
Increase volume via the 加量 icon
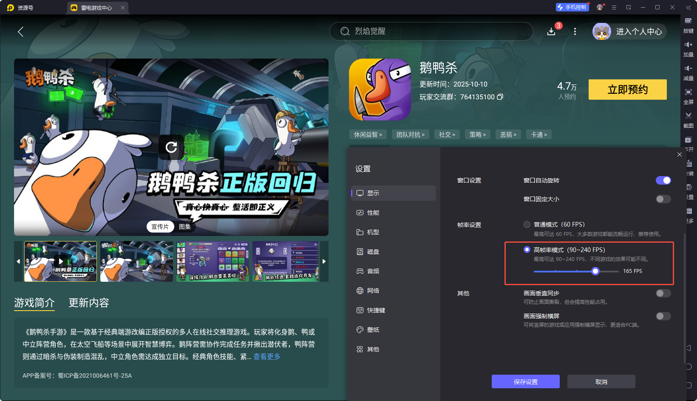click(x=689, y=49)
